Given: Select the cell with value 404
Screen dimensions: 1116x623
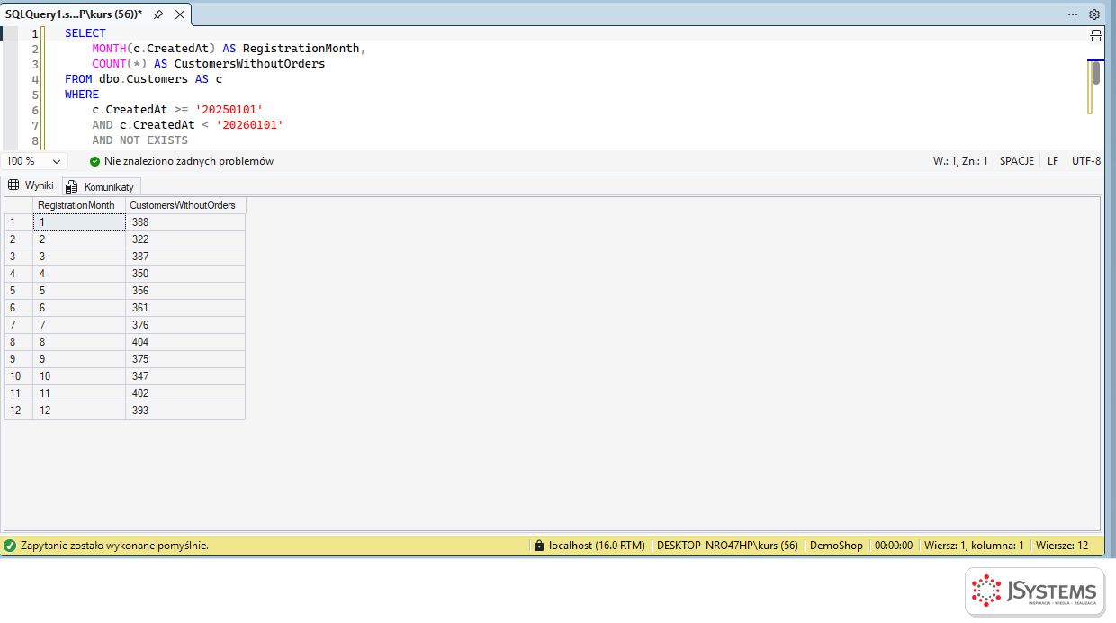Looking at the screenshot, I should [x=185, y=342].
